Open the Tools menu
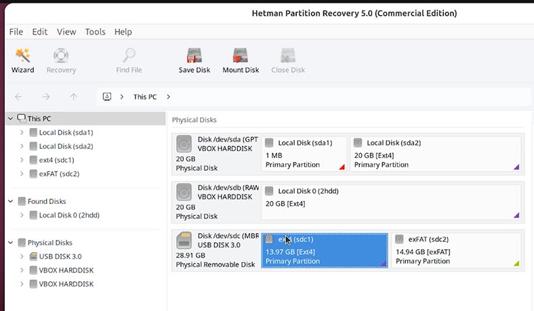534x311 pixels. (95, 32)
